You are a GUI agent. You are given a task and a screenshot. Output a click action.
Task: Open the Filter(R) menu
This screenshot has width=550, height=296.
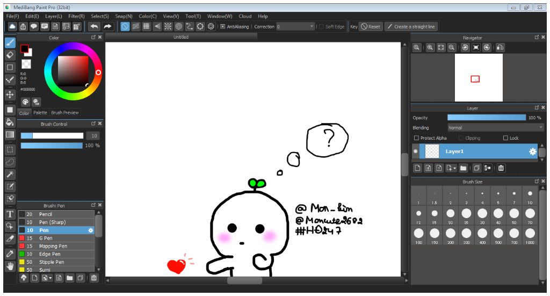click(x=76, y=16)
